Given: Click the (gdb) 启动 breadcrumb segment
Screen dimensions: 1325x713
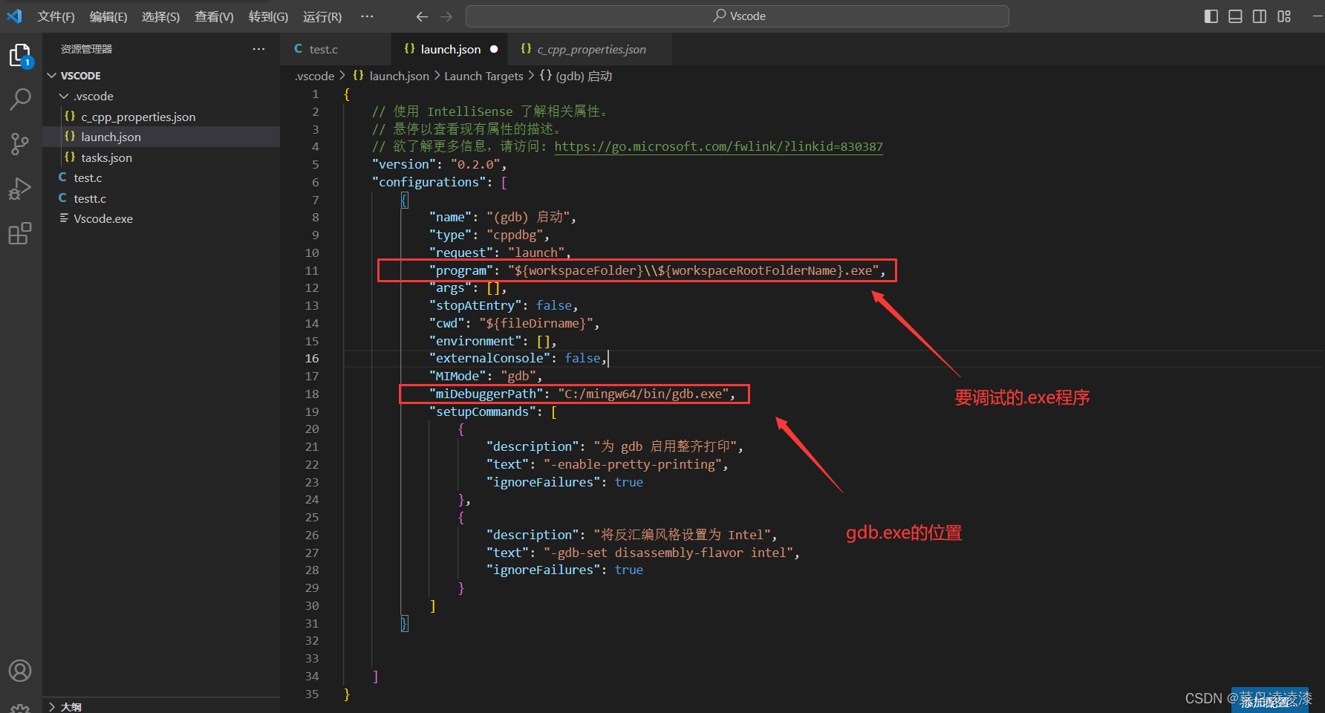Looking at the screenshot, I should 576,76.
